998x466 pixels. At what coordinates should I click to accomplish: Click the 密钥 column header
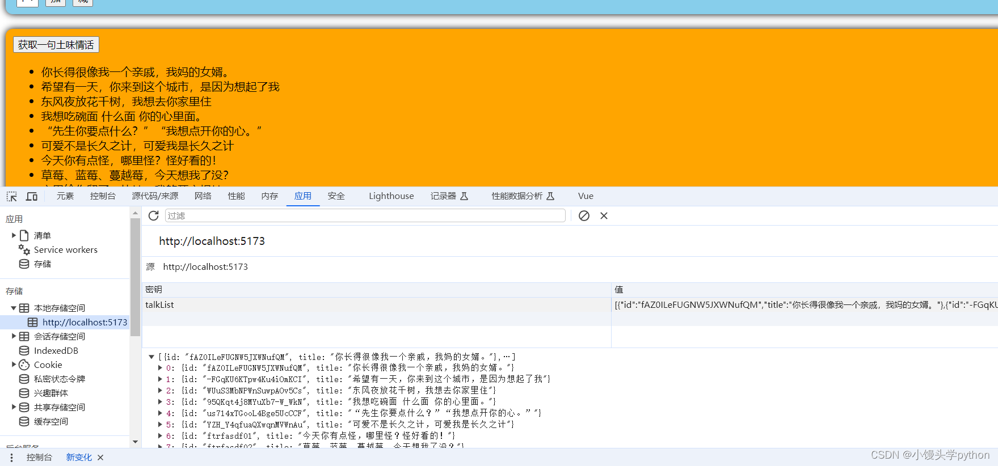(376, 290)
